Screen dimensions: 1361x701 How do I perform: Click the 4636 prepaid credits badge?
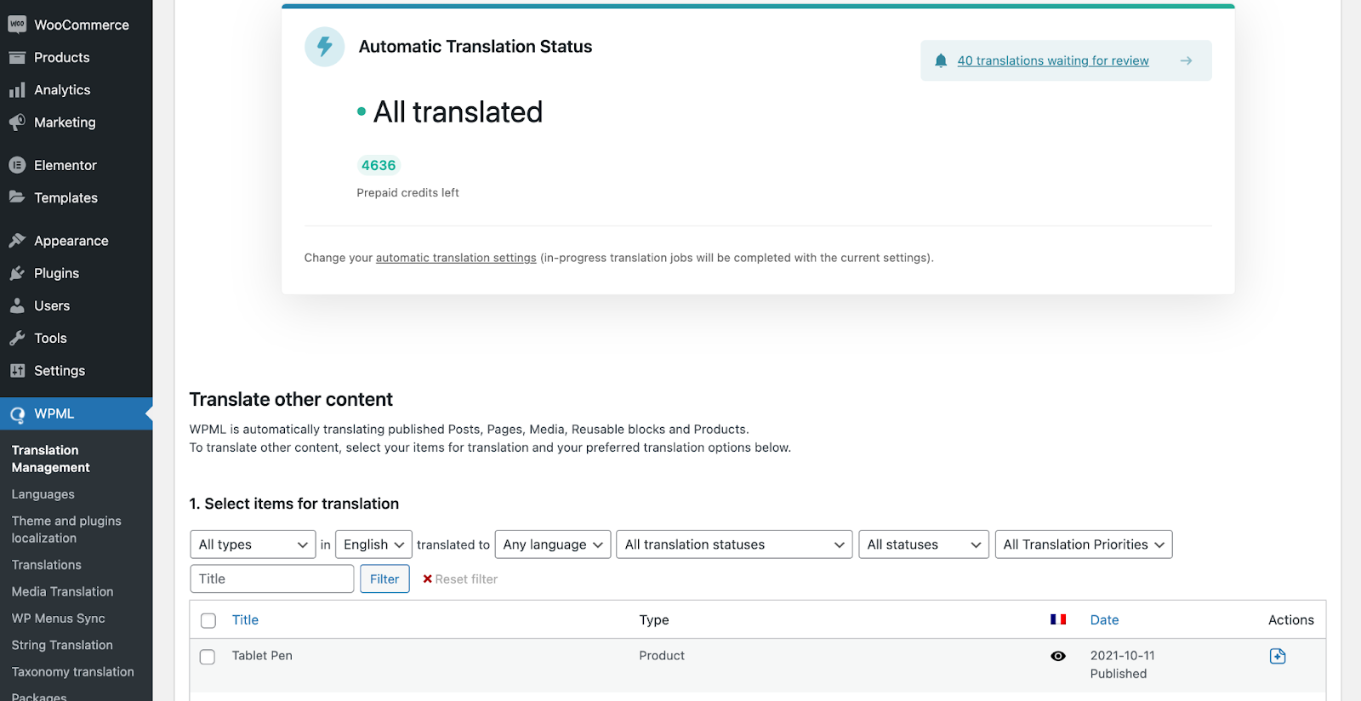click(379, 165)
